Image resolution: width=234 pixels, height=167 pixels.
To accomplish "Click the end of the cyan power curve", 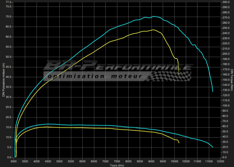I will pyautogui.click(x=213, y=91).
